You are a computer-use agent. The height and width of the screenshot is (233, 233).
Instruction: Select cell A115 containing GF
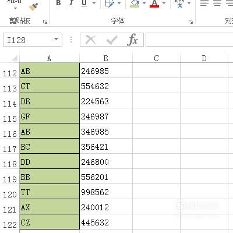[x=50, y=116]
